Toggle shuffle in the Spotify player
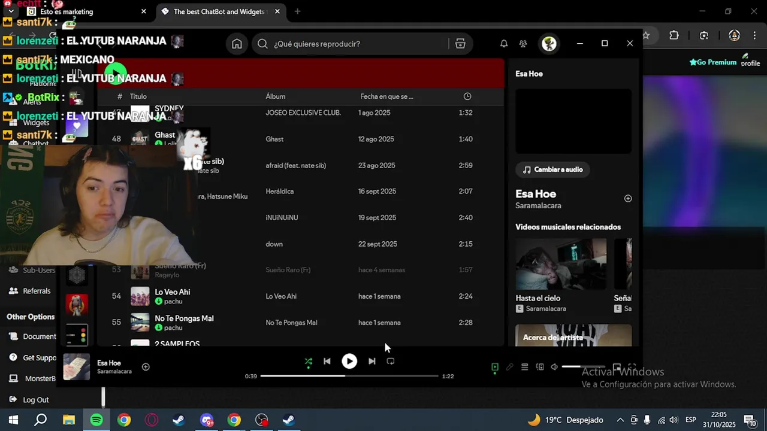Screen dimensions: 767x431 (308, 362)
